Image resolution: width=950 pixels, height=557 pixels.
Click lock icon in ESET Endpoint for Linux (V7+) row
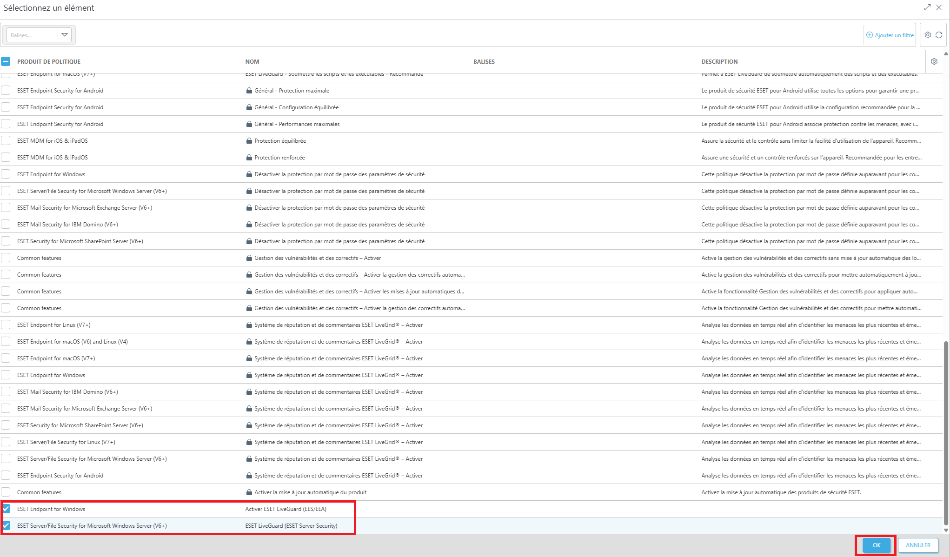[x=249, y=325]
